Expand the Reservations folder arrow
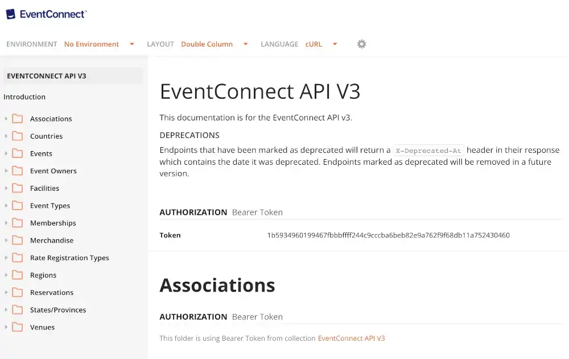Viewport: 569px width, 359px height. pyautogui.click(x=6, y=293)
